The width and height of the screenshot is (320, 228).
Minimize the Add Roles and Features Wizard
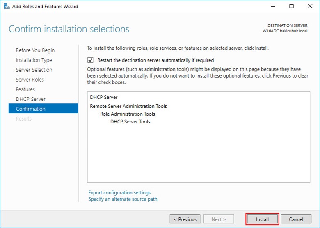pos(272,6)
